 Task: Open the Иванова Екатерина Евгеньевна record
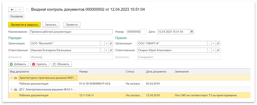[x=111, y=50]
